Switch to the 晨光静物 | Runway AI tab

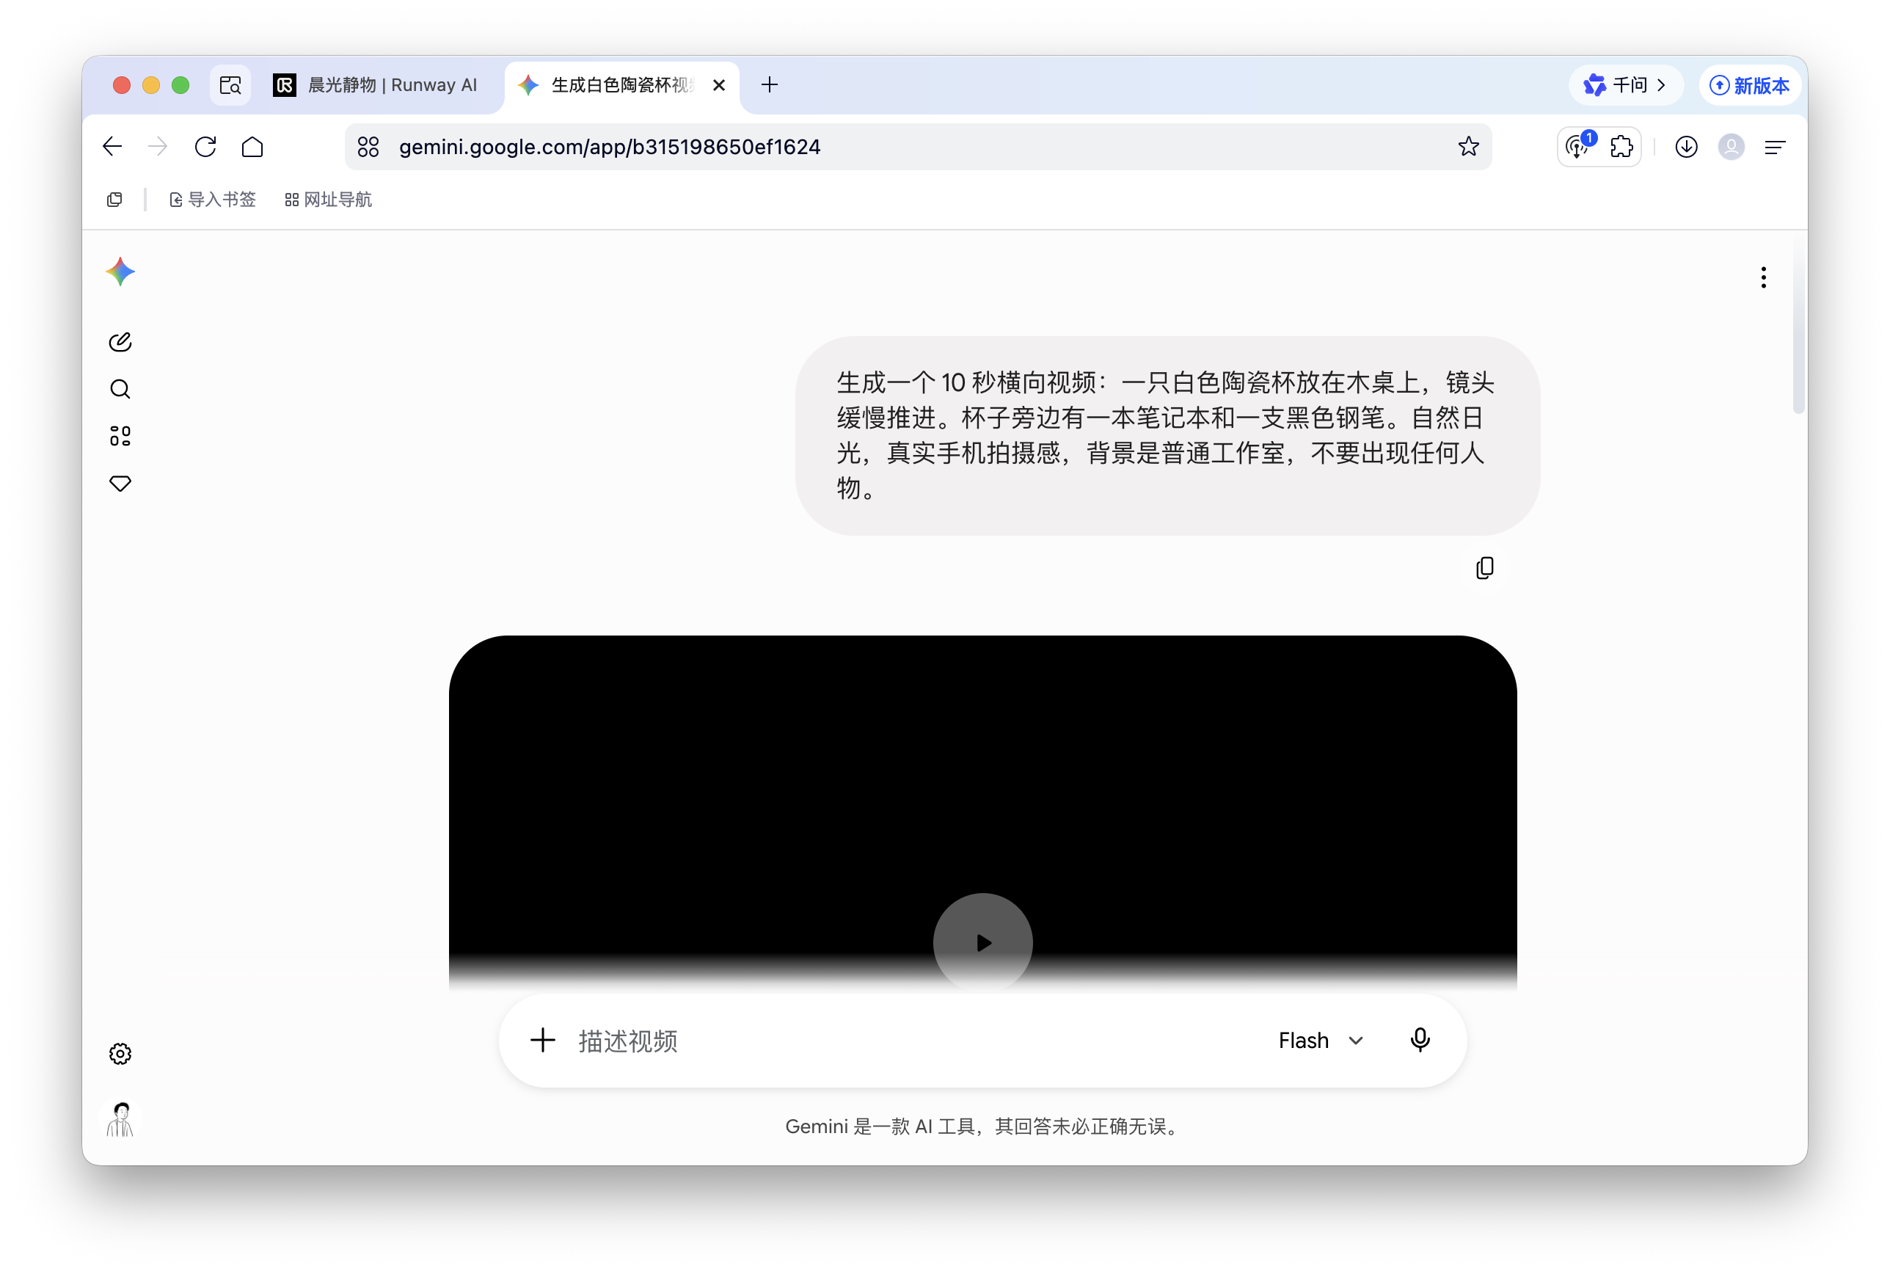click(x=376, y=84)
